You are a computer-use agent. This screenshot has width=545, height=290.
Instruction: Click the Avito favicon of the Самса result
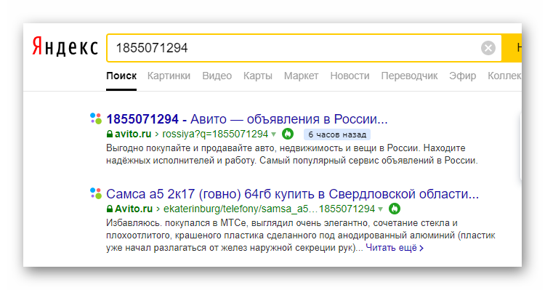click(96, 193)
